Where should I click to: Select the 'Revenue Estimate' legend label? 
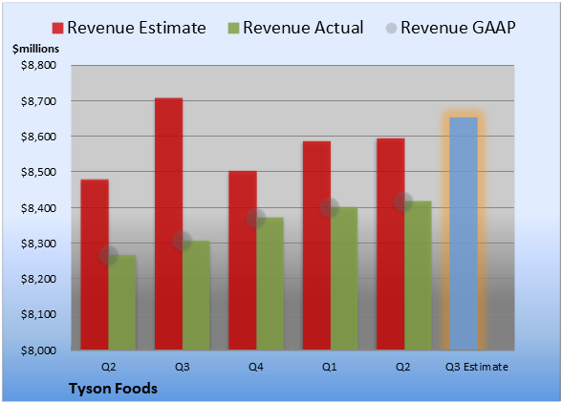pyautogui.click(x=137, y=28)
